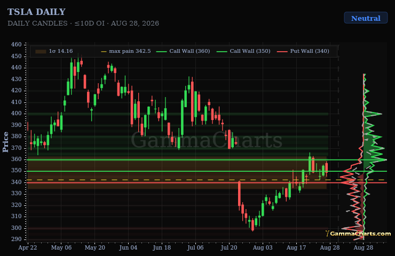This screenshot has width=395, height=256.
Task: Toggle the max pain 342.5 legend entry
Action: pyautogui.click(x=125, y=51)
